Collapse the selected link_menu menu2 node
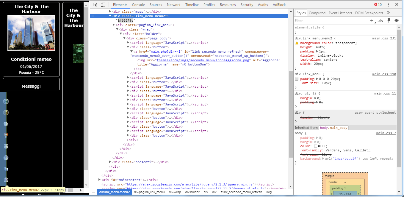The height and width of the screenshot is (197, 404). tap(110, 16)
